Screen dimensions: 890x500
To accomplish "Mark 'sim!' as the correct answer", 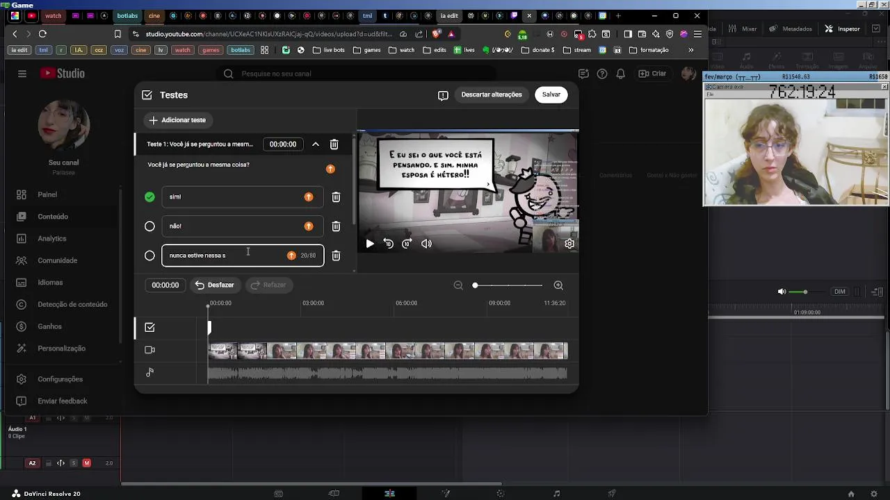I will pos(149,197).
